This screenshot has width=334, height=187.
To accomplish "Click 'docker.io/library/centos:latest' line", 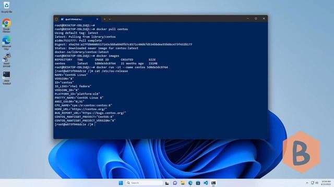I will [x=81, y=52].
